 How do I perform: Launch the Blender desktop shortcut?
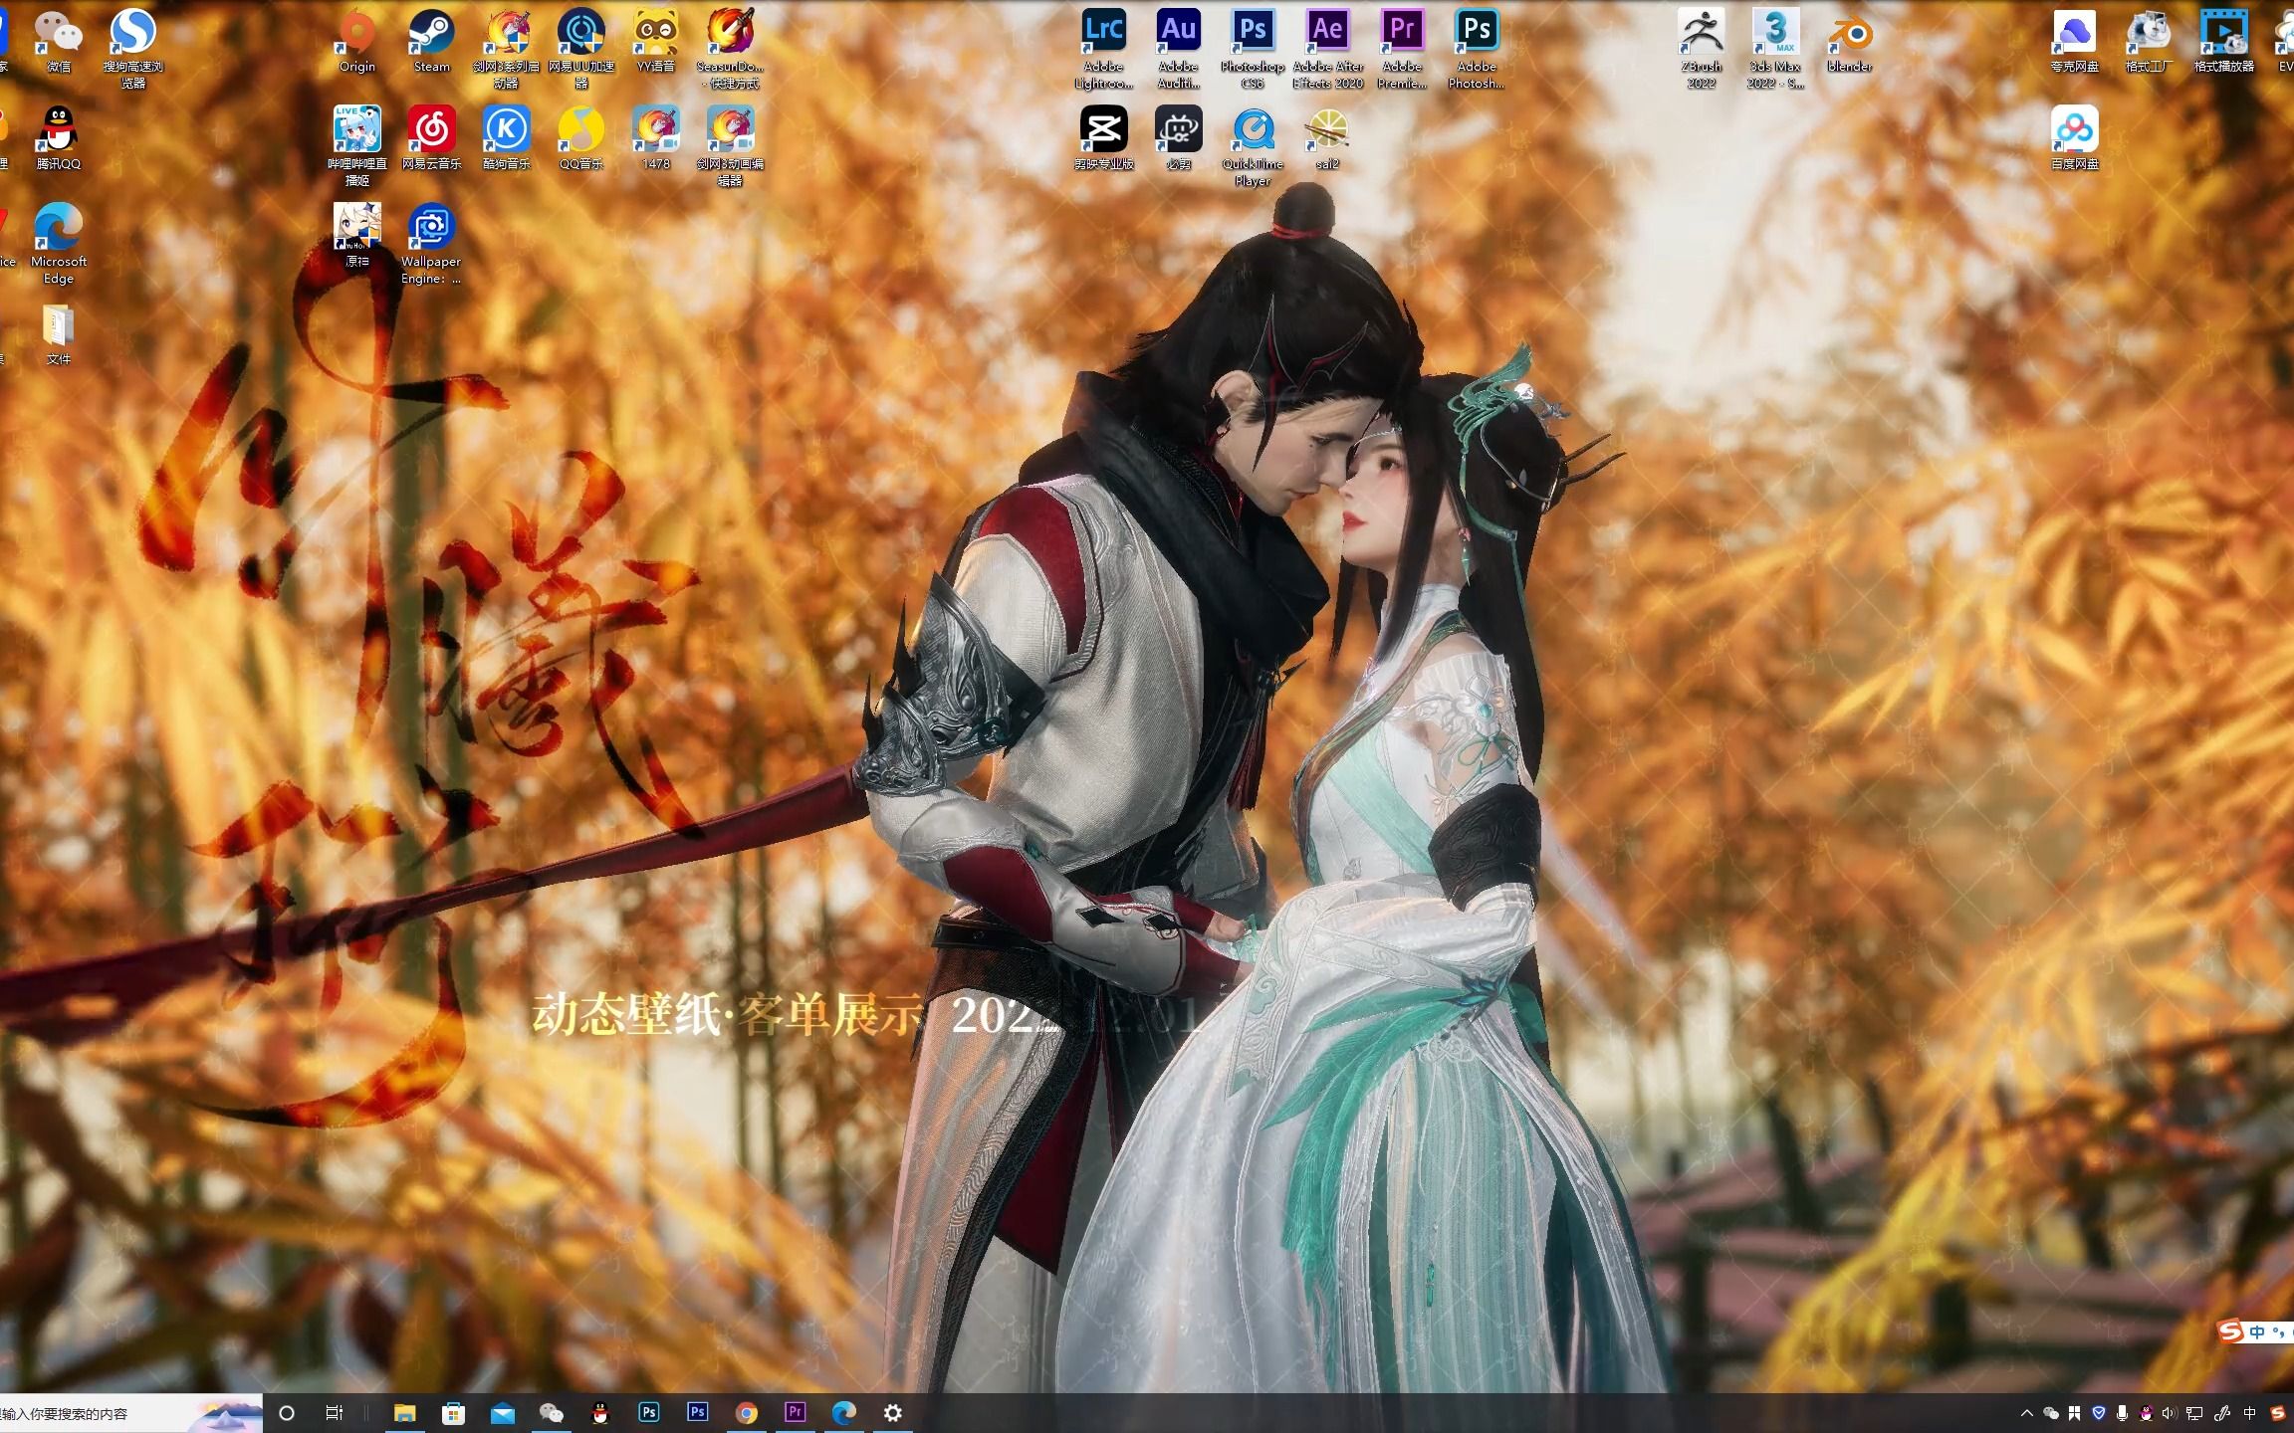[1850, 41]
